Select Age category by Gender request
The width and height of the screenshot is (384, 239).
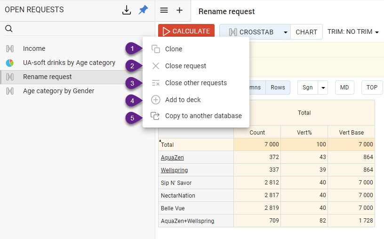58,91
